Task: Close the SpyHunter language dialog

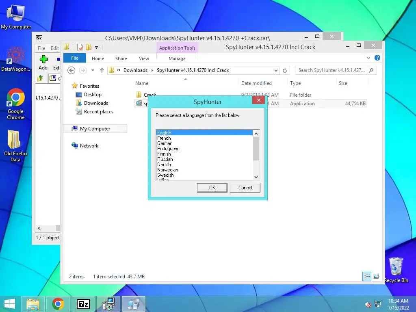Action: click(258, 100)
